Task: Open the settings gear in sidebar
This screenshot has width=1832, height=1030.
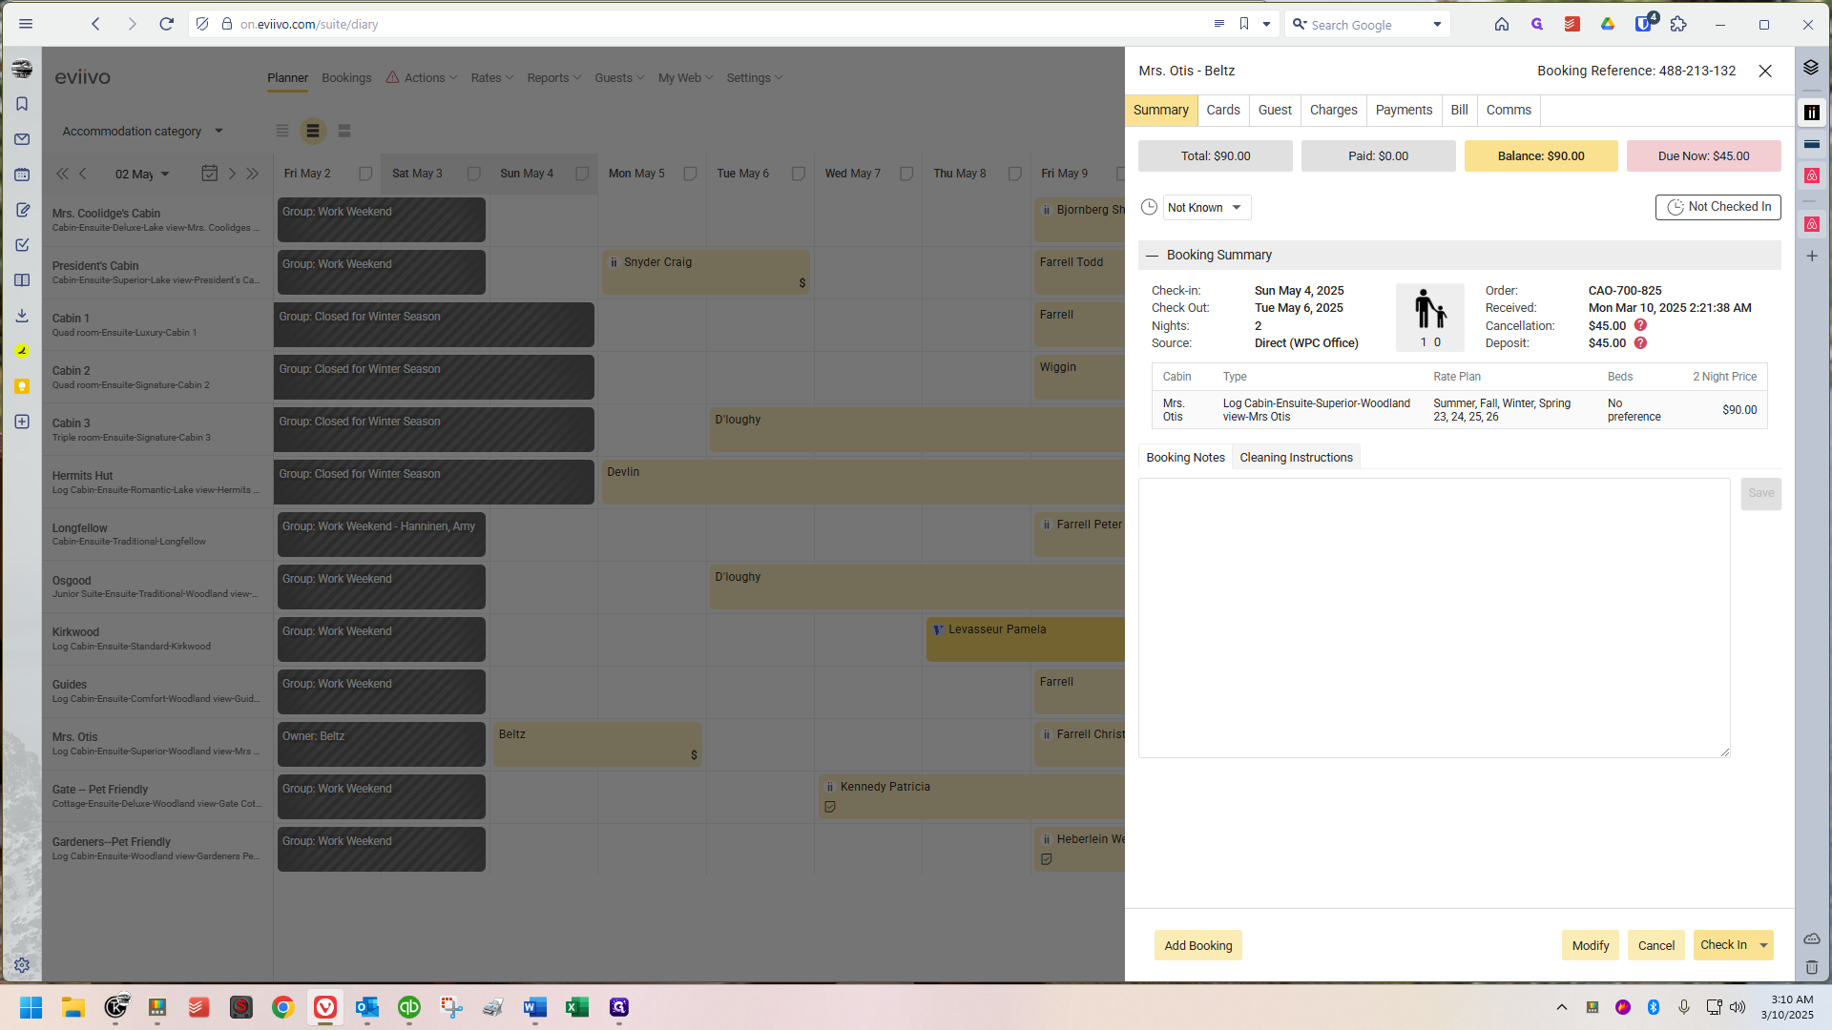Action: 22,965
